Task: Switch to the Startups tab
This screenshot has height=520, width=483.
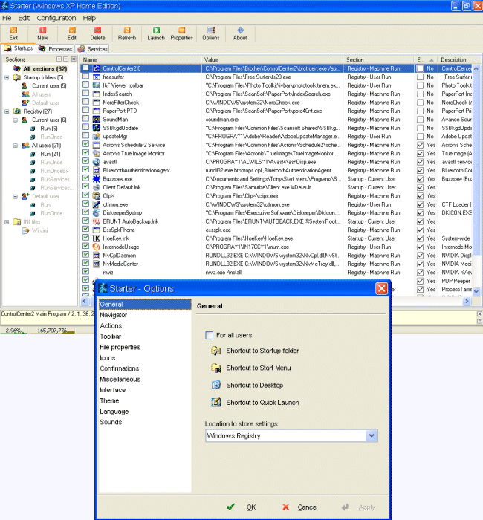Action: point(19,48)
